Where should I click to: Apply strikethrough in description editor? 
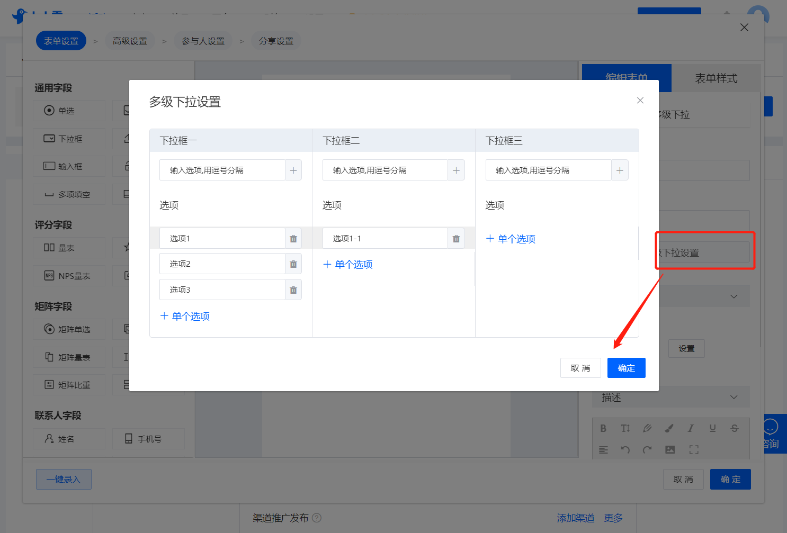point(735,428)
